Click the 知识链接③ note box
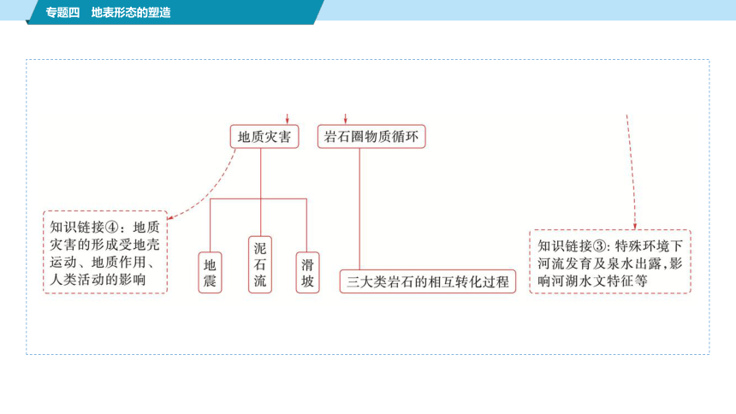The image size is (736, 414). click(x=610, y=262)
